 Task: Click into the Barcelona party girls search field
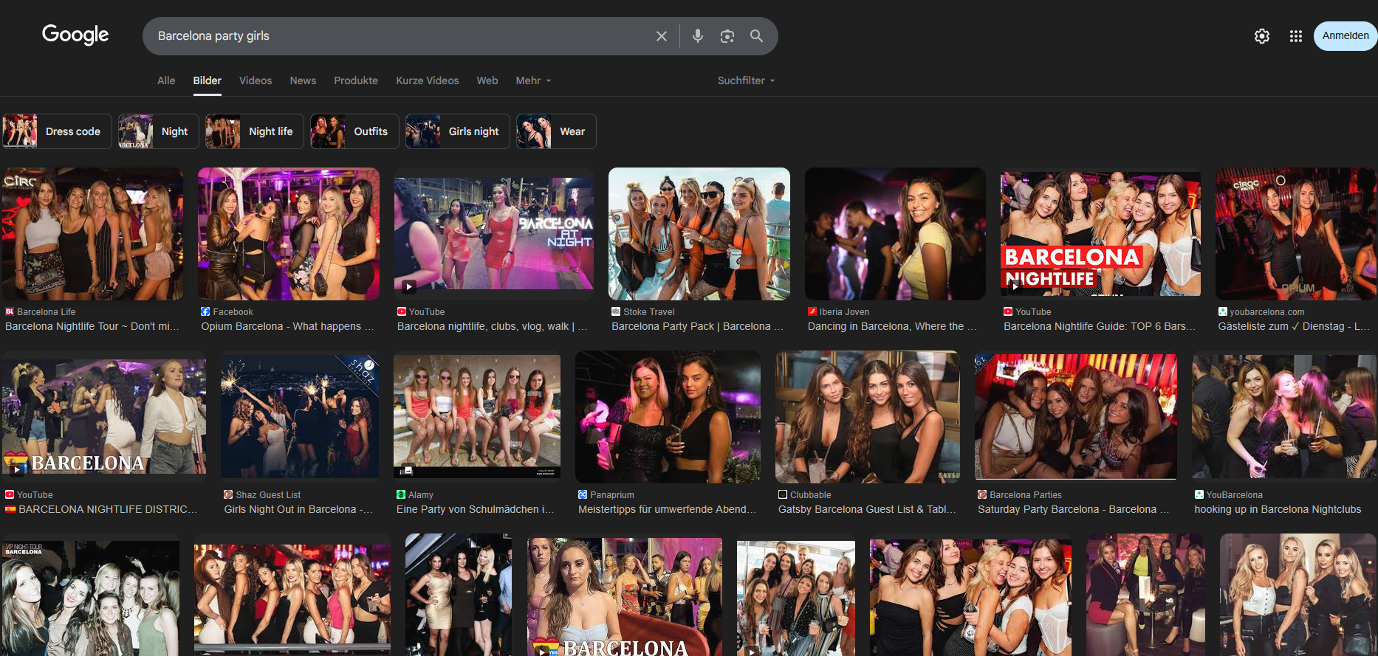[x=399, y=36]
